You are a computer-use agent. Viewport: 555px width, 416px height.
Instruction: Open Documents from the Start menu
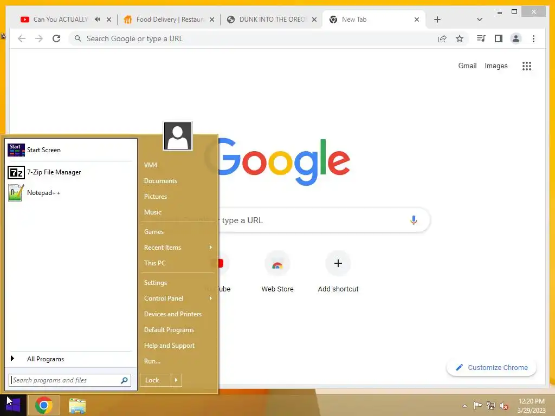[x=160, y=181]
